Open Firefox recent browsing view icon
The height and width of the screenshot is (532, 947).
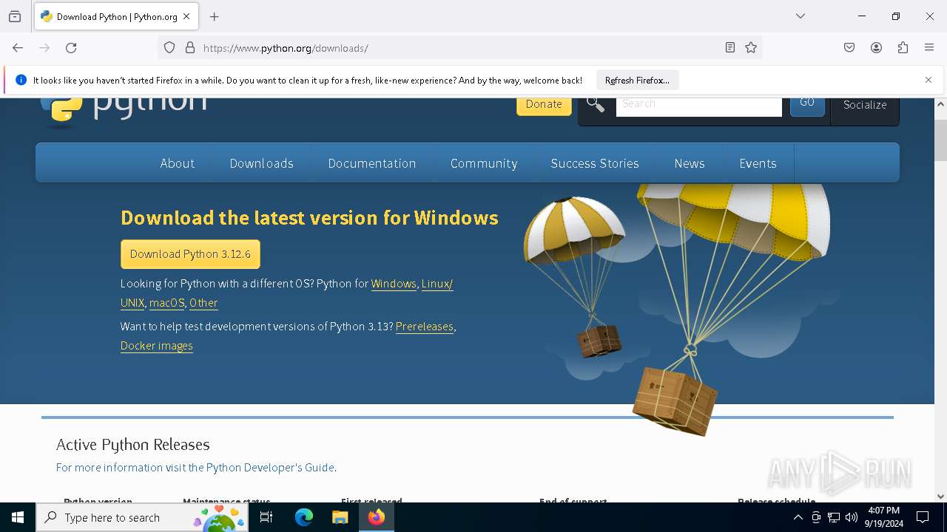pyautogui.click(x=15, y=16)
